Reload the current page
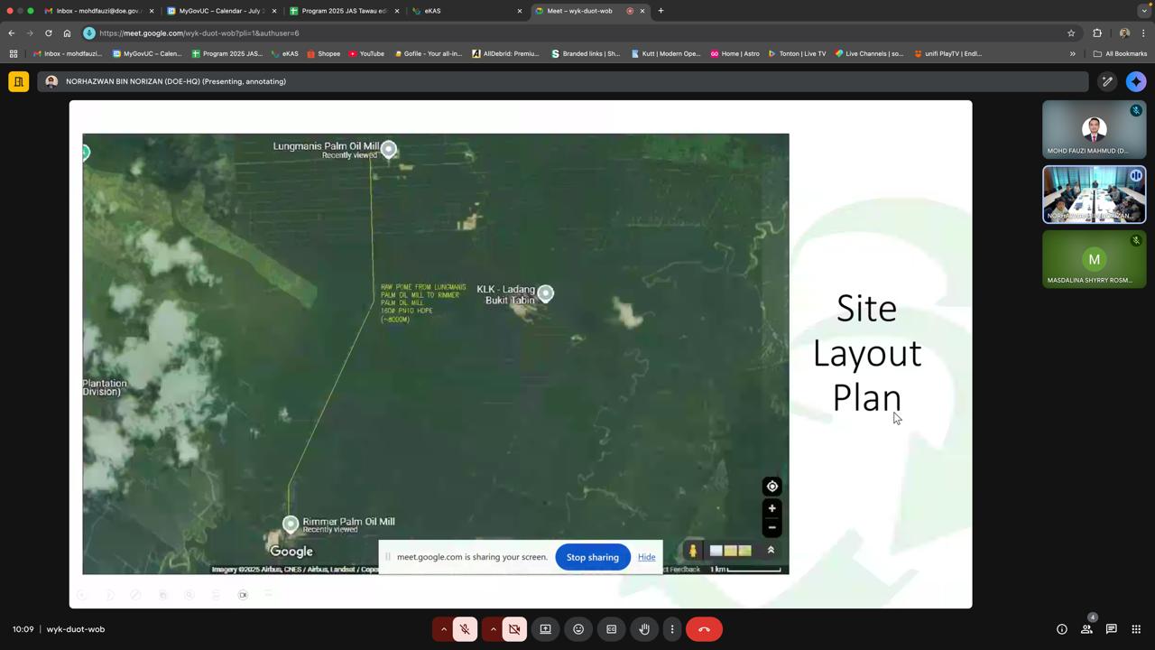 (x=49, y=33)
